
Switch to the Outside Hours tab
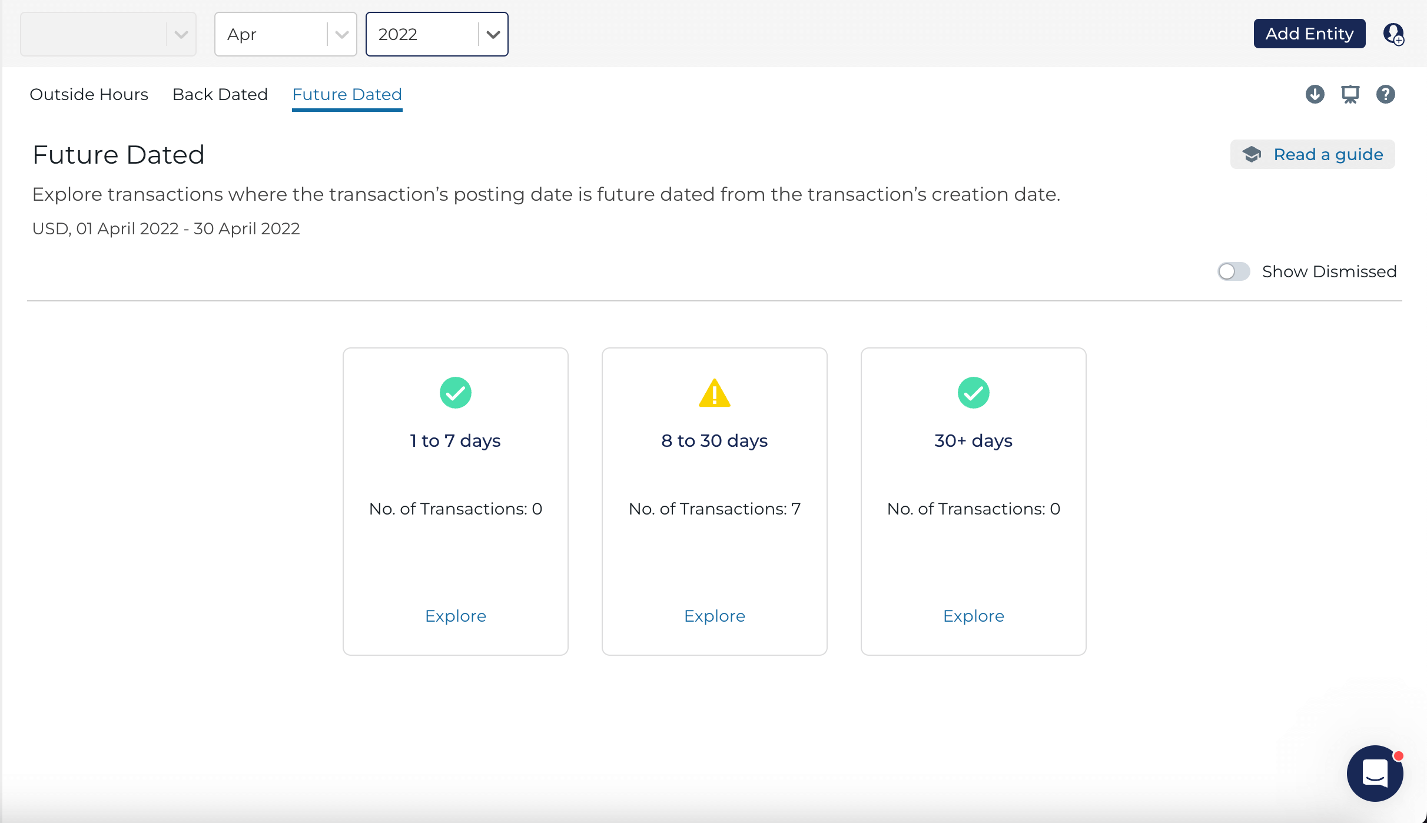89,94
